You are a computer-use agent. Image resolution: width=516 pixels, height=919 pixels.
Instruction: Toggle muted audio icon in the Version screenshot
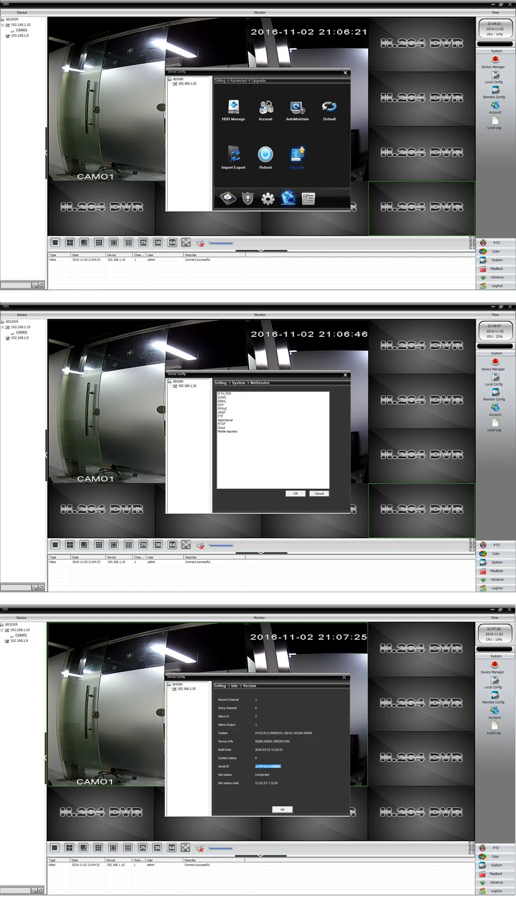[x=200, y=848]
